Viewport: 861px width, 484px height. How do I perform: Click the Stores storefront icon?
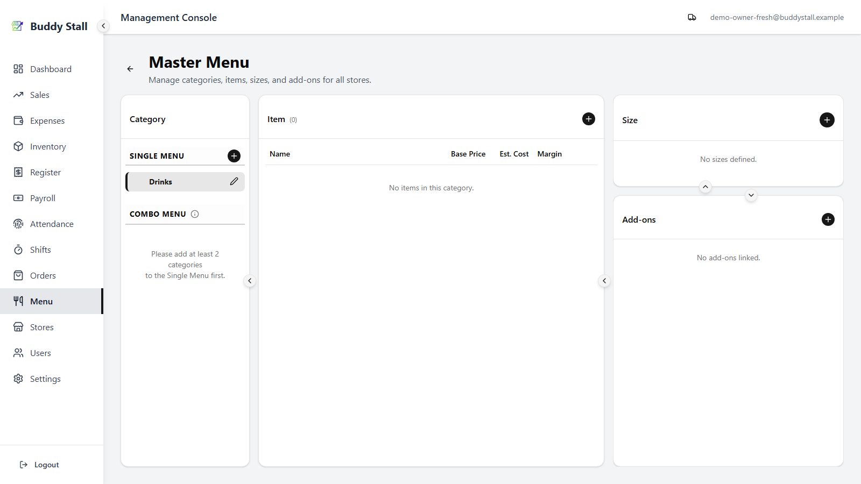[x=18, y=327]
